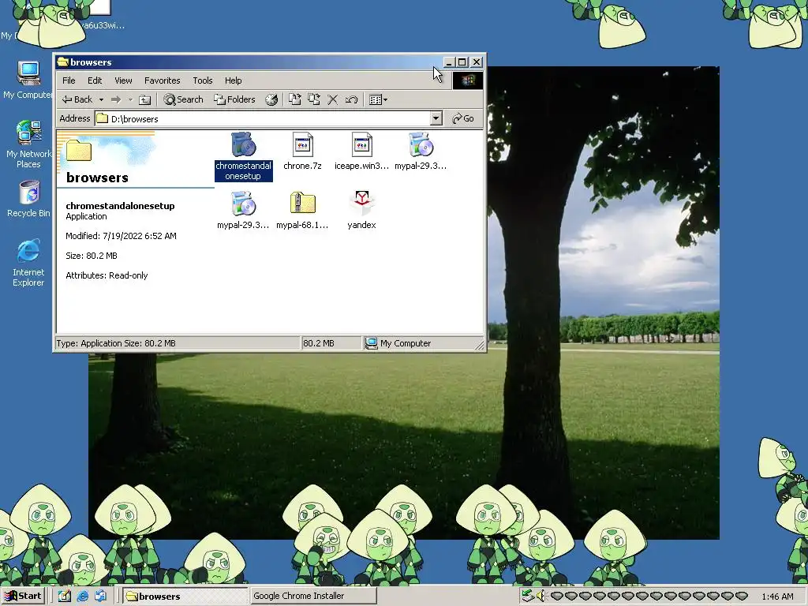This screenshot has width=808, height=606.
Task: Toggle the Folders pane
Action: pyautogui.click(x=234, y=99)
